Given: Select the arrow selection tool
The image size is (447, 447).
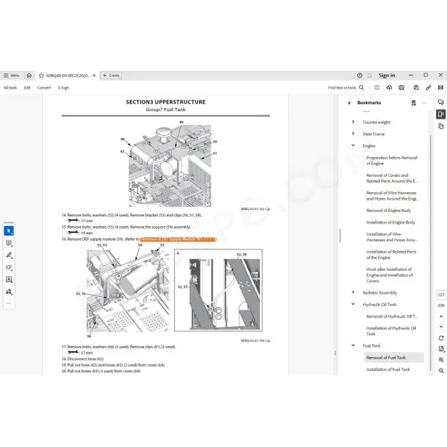Looking at the screenshot, I should [9, 231].
